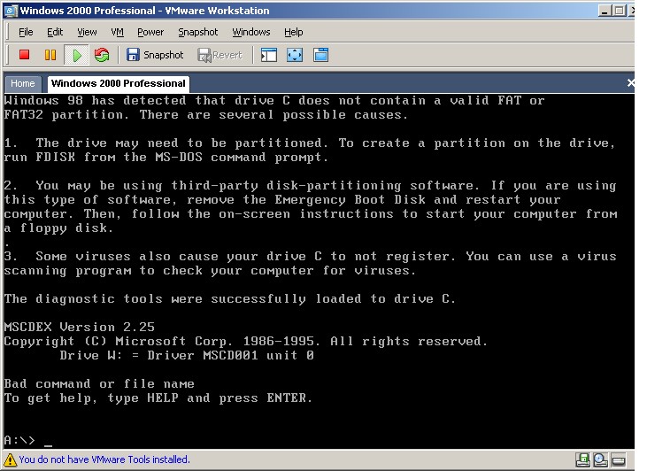Power on with the green play icon
647x471 pixels.
point(77,55)
